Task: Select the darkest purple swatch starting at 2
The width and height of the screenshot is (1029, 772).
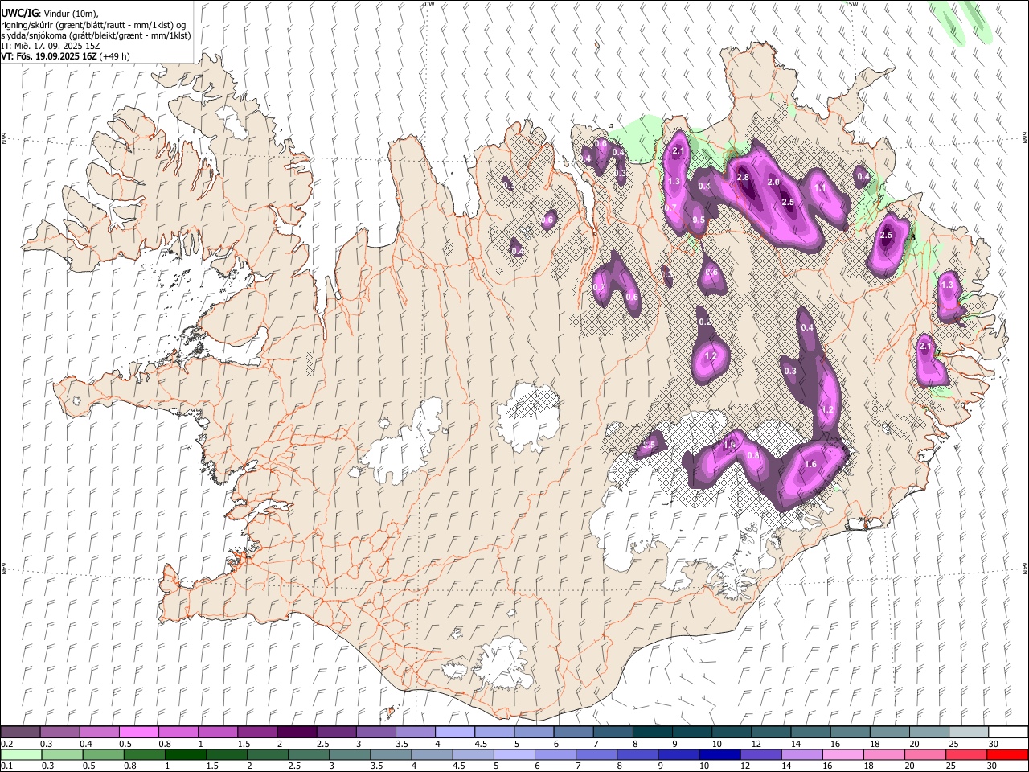Action: [296, 733]
